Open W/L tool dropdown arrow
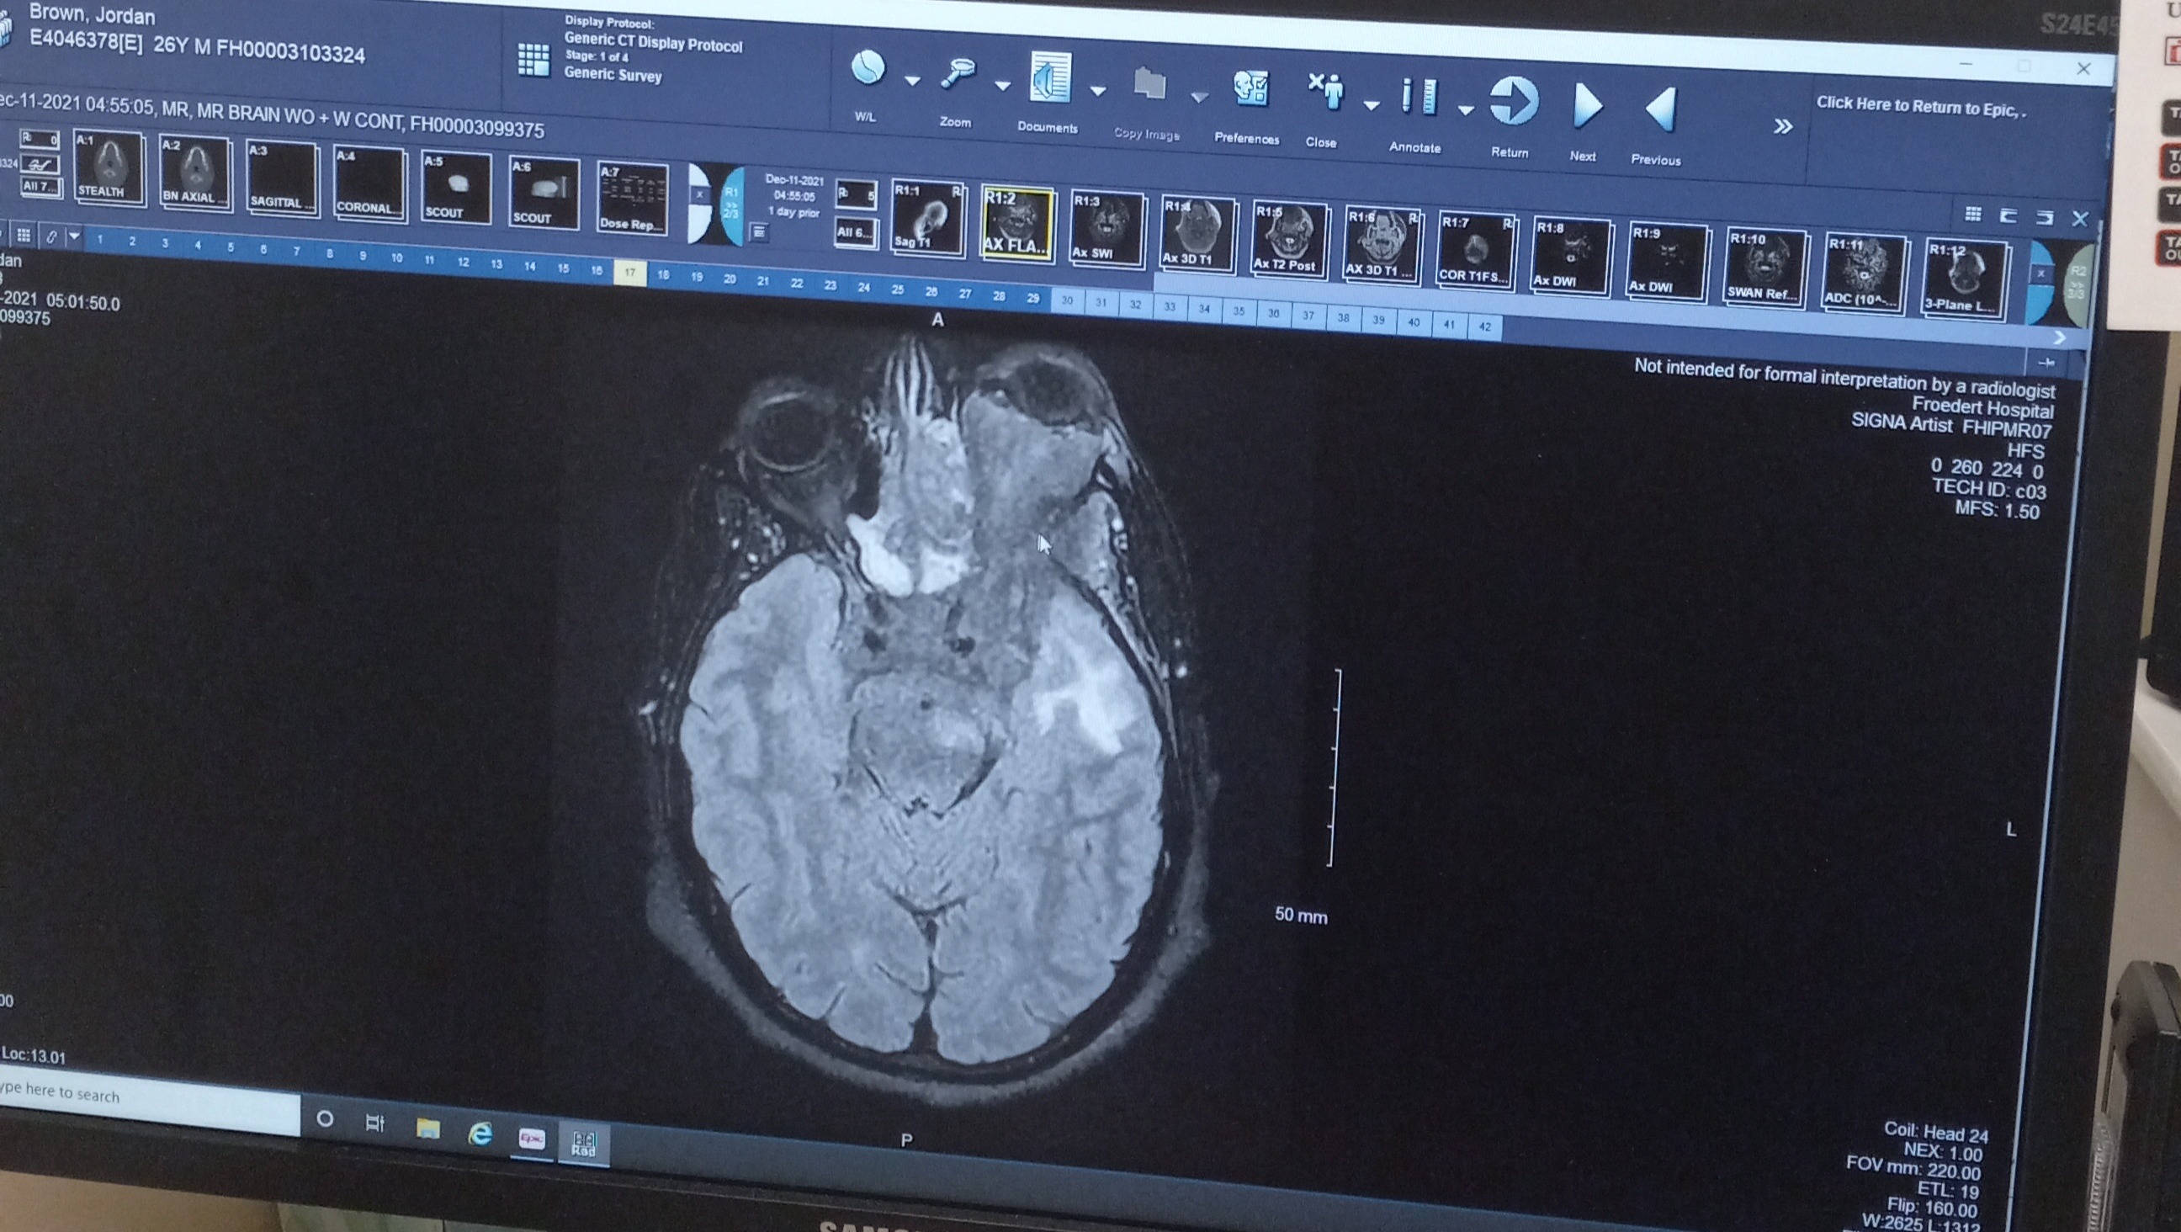The image size is (2181, 1232). [x=912, y=82]
